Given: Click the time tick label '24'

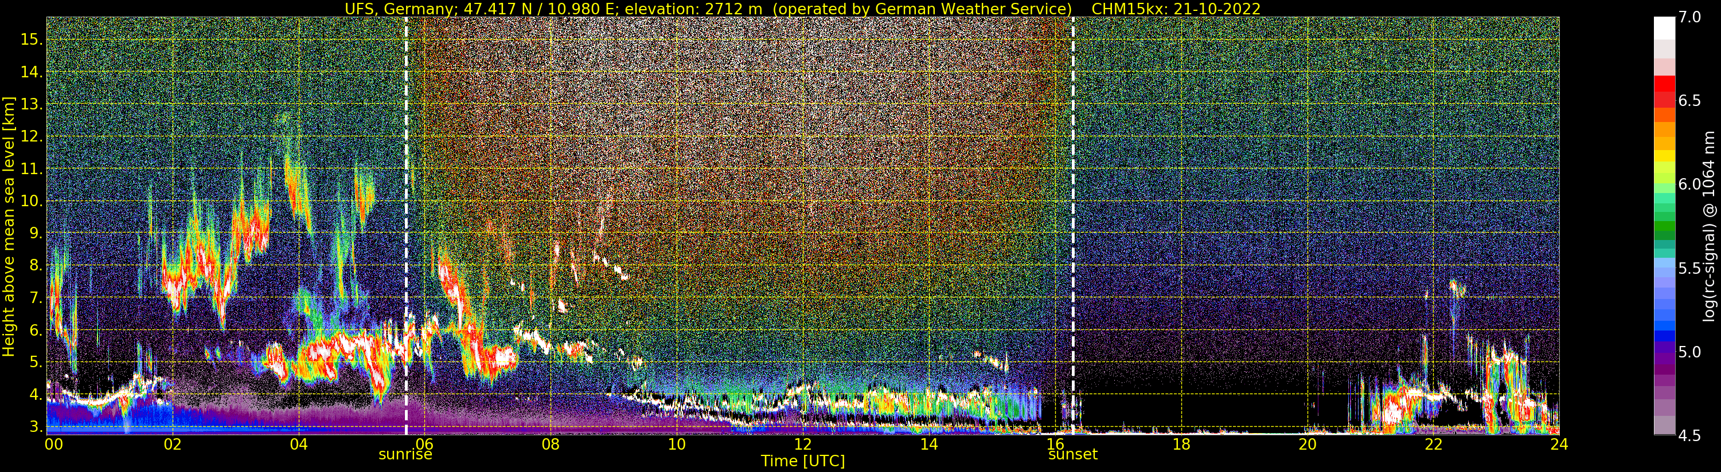Looking at the screenshot, I should pos(1559,444).
